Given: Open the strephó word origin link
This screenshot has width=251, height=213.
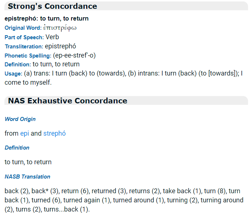Looking at the screenshot, I should point(54,133).
